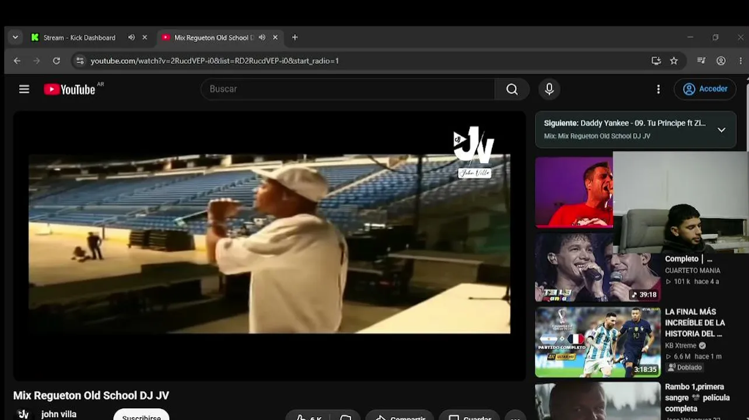Select the Mix Regueton Old School tab

coord(214,37)
